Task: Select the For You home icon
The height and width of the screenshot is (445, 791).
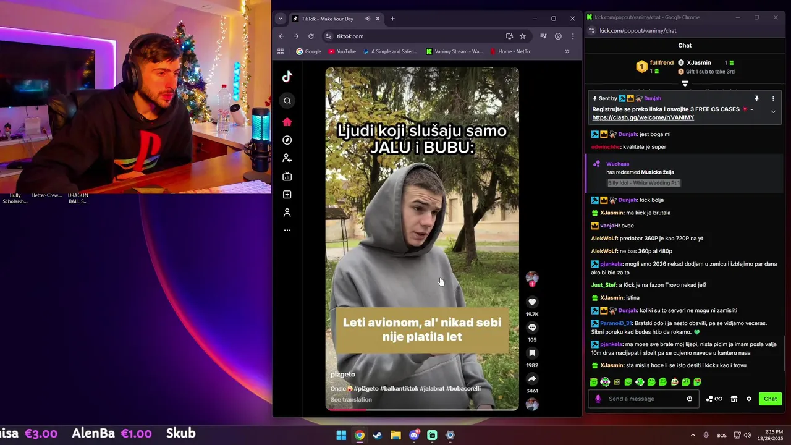Action: click(x=287, y=122)
